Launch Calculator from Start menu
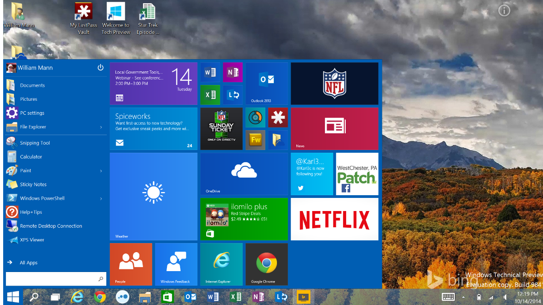543x305 pixels. (x=55, y=157)
